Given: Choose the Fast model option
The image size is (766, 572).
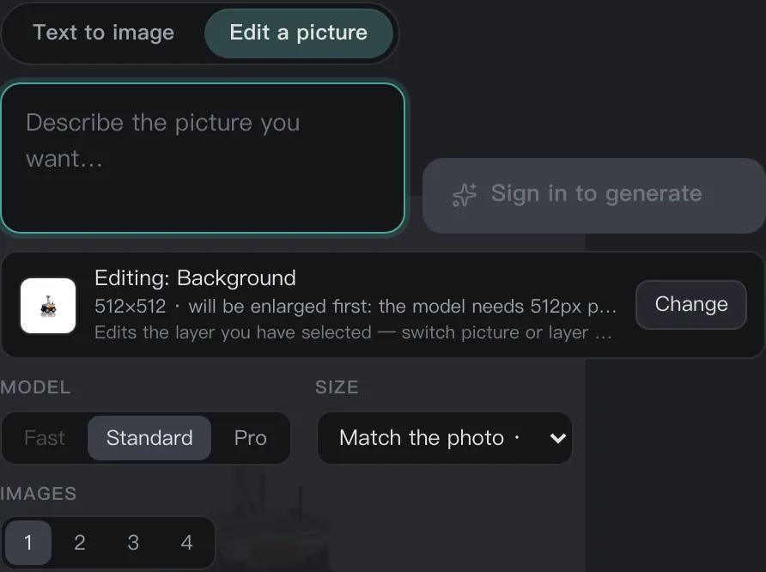Looking at the screenshot, I should click(x=45, y=438).
